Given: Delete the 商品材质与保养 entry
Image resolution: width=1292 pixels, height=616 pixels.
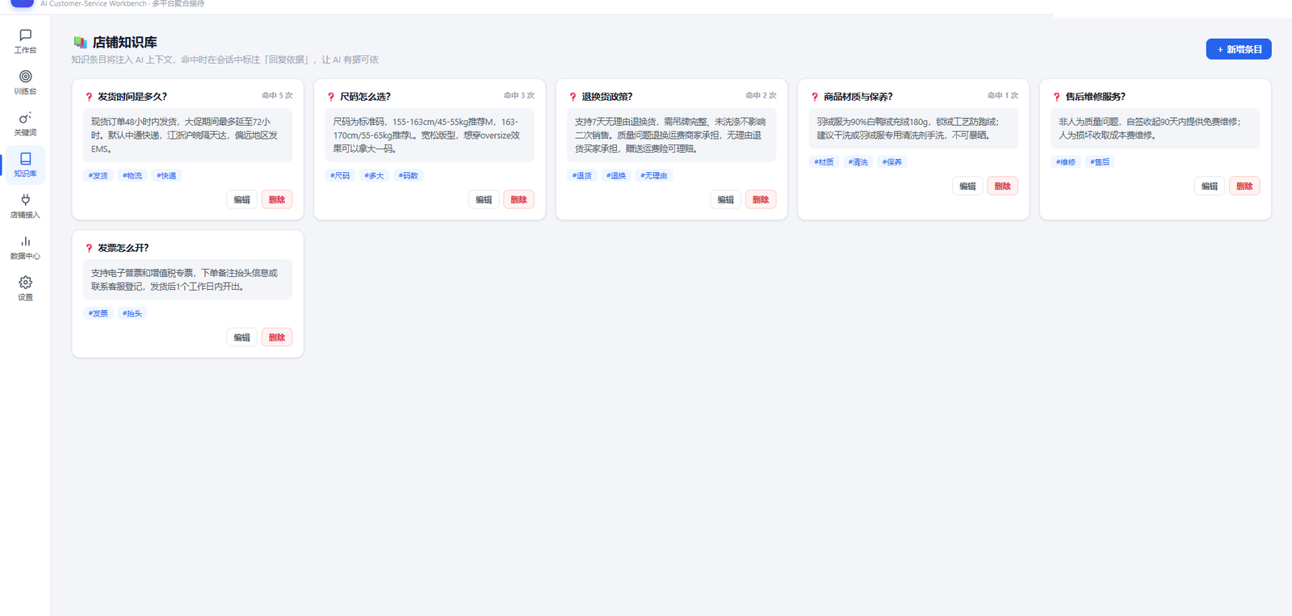Looking at the screenshot, I should (x=1002, y=186).
